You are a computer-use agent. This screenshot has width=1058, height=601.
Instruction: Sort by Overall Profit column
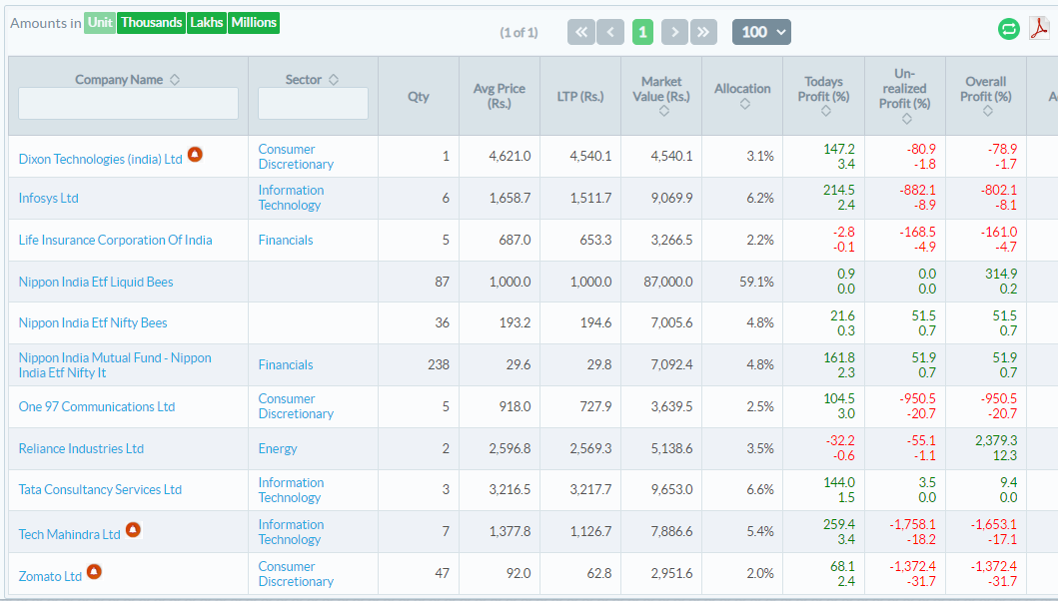pyautogui.click(x=988, y=111)
